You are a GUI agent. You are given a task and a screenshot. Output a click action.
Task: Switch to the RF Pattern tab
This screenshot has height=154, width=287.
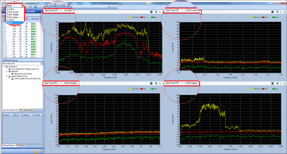pyautogui.click(x=21, y=145)
